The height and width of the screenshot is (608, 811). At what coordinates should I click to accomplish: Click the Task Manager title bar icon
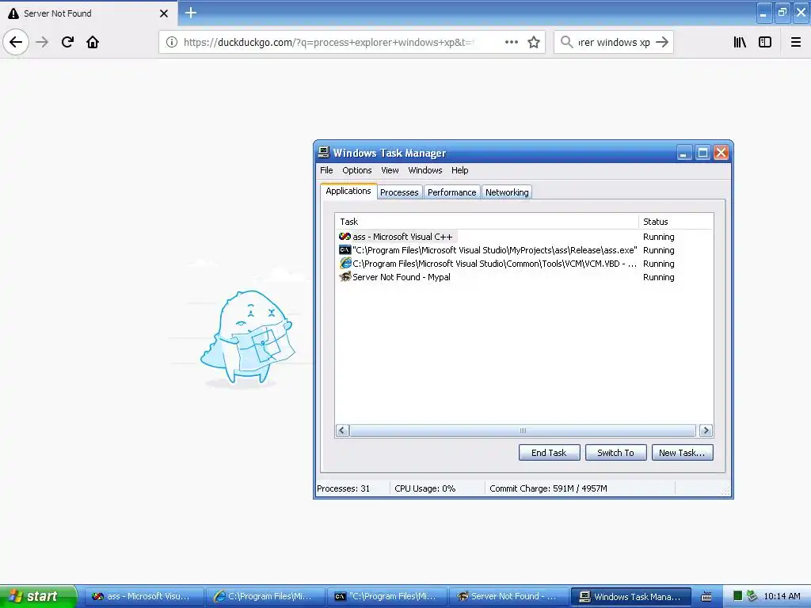click(324, 153)
